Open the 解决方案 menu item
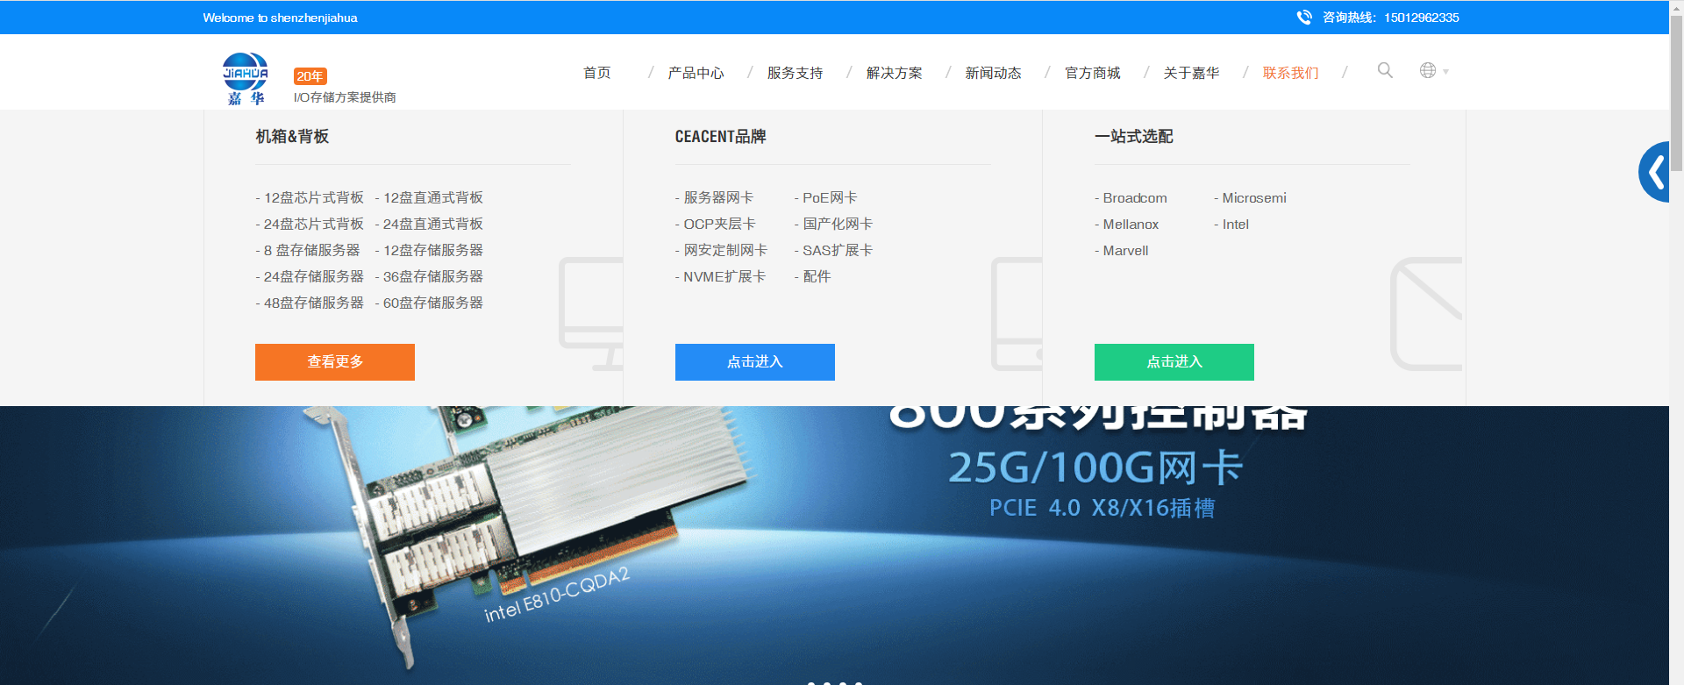Image resolution: width=1684 pixels, height=685 pixels. pyautogui.click(x=894, y=73)
